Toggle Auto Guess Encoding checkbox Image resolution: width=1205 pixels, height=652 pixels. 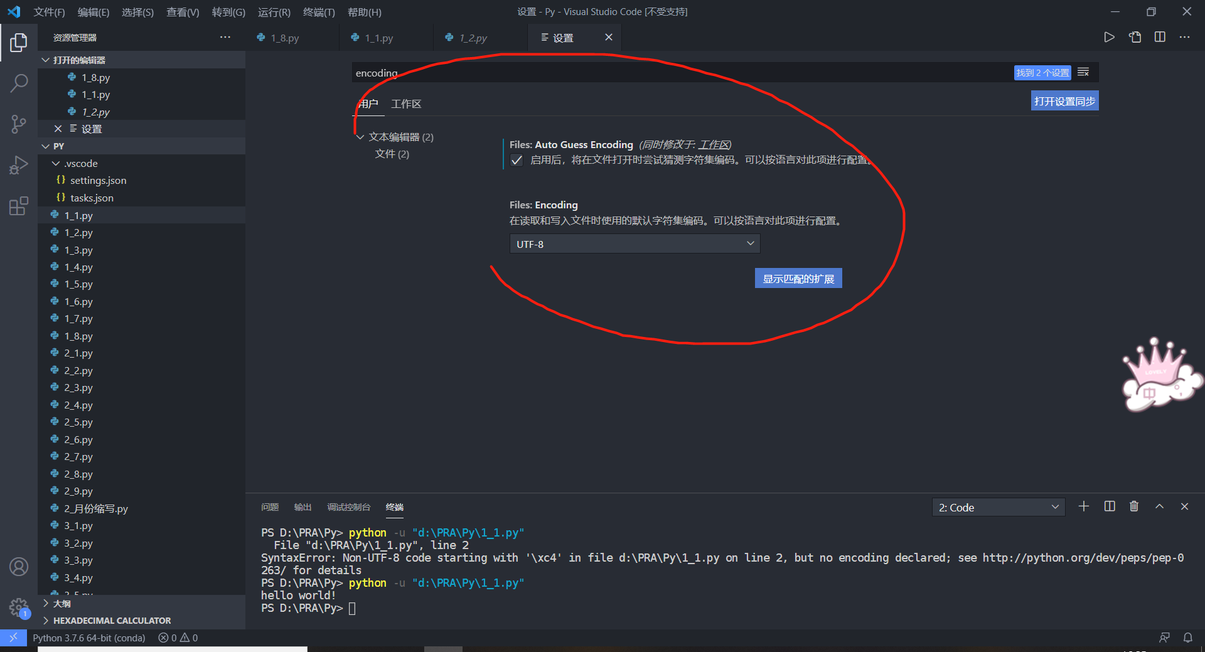click(517, 160)
